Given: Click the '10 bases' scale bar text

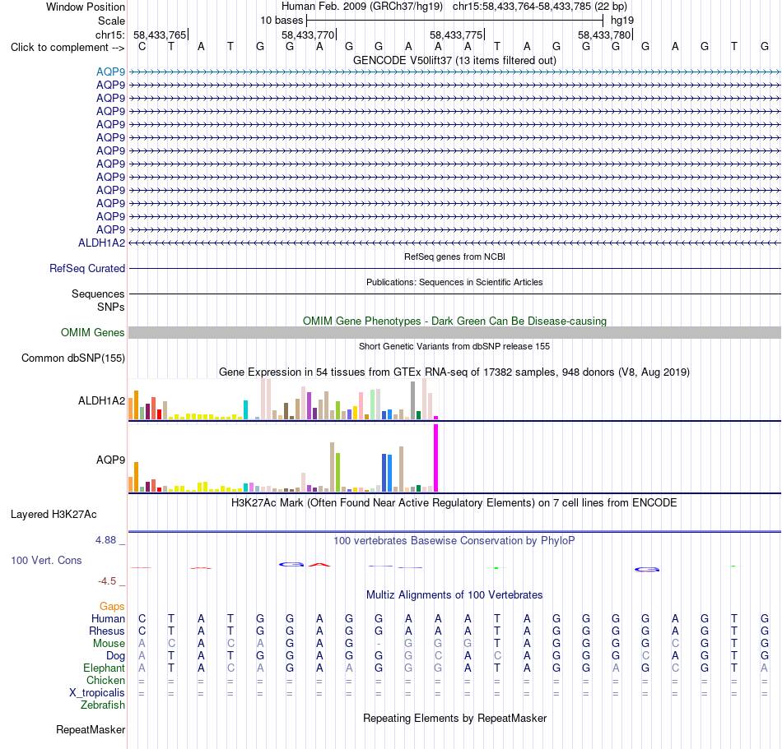Looking at the screenshot, I should tap(282, 21).
